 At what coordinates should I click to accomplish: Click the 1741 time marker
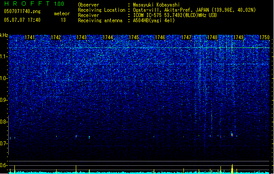30,37
